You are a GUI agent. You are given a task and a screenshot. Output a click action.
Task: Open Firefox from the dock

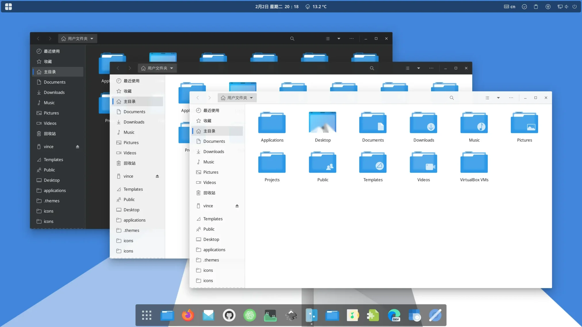click(x=187, y=315)
